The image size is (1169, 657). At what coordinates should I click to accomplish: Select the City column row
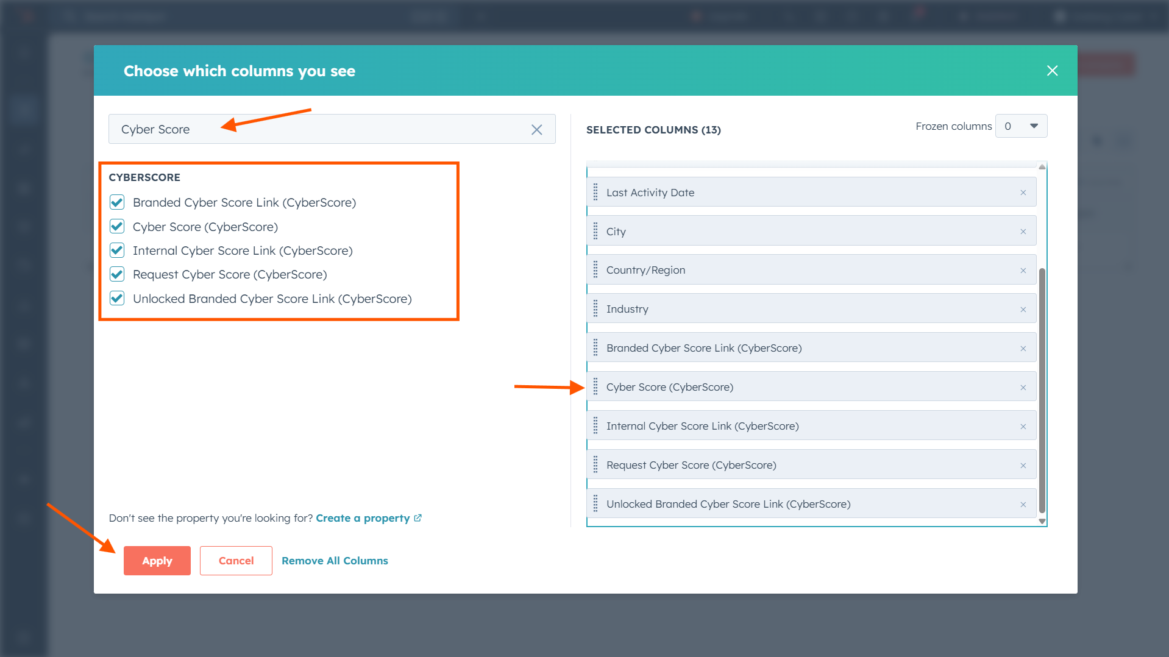click(812, 232)
